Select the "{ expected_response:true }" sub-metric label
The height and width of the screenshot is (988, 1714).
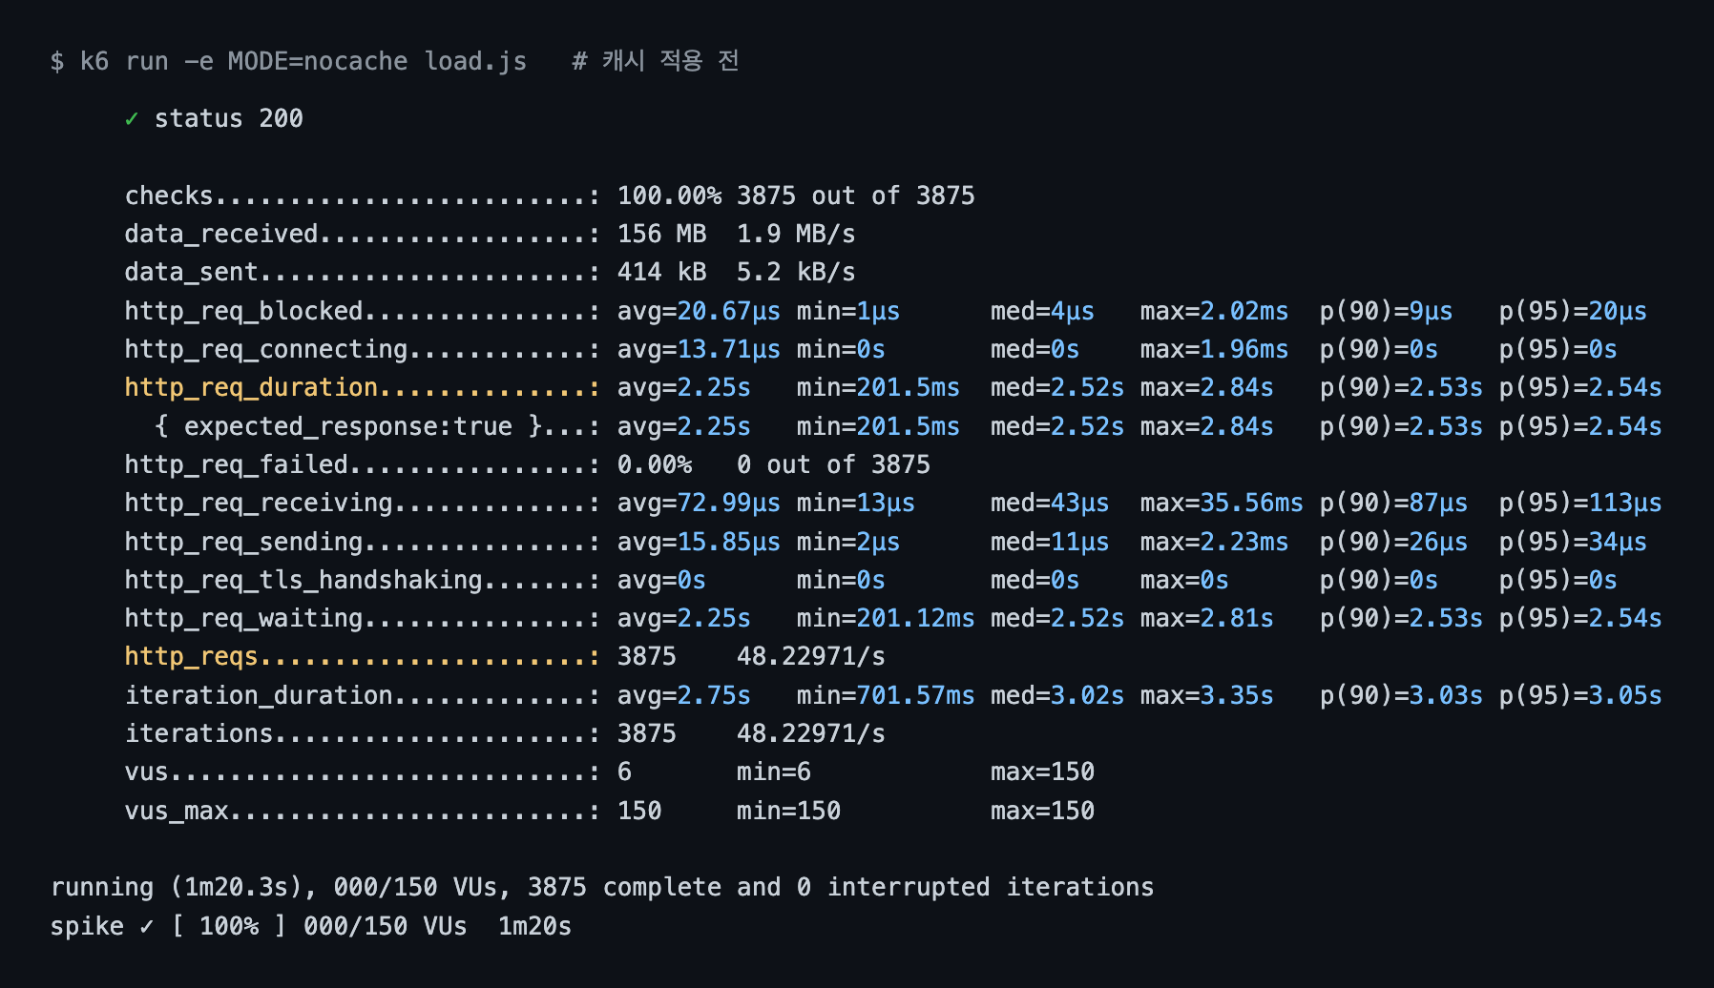(348, 426)
